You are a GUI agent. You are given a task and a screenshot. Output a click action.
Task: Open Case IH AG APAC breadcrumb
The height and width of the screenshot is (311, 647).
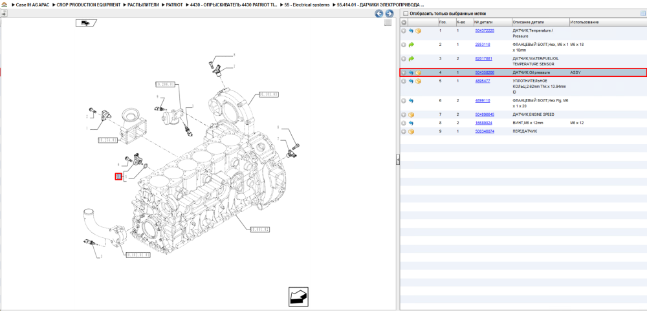pos(32,5)
